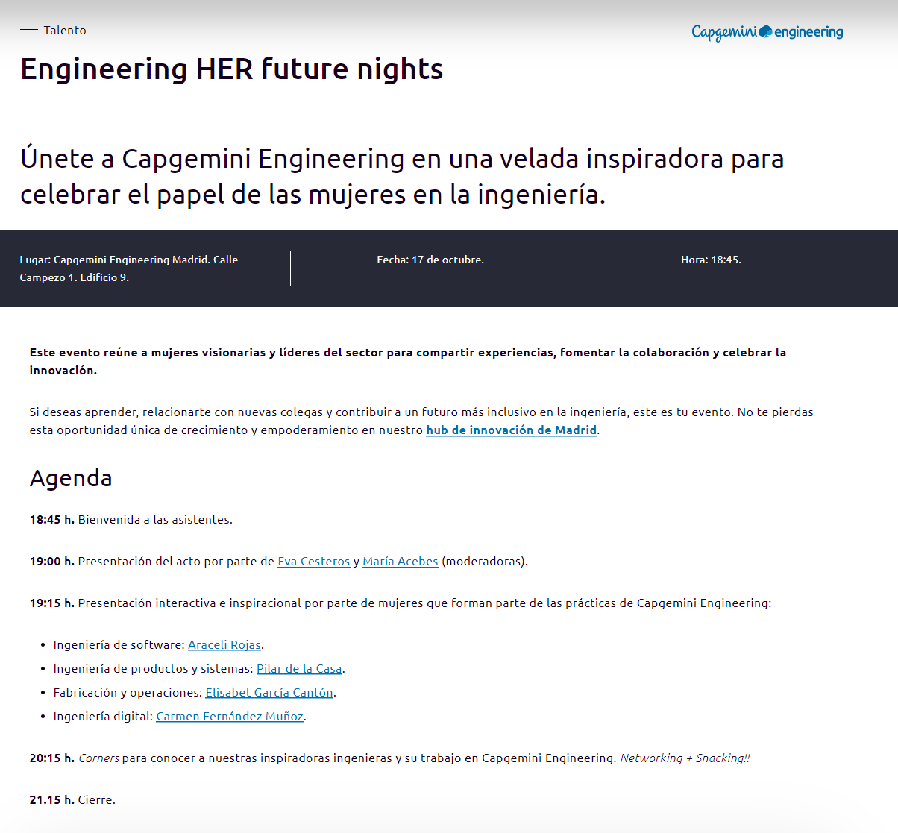Click the Lugar: Capgemini Engineering Madrid text

(129, 268)
